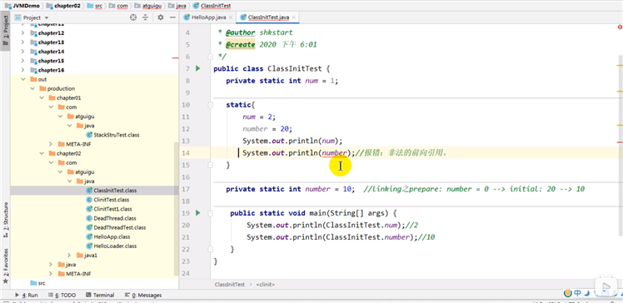This screenshot has width=623, height=303.
Task: Select ClinitTest.class file
Action: point(107,200)
